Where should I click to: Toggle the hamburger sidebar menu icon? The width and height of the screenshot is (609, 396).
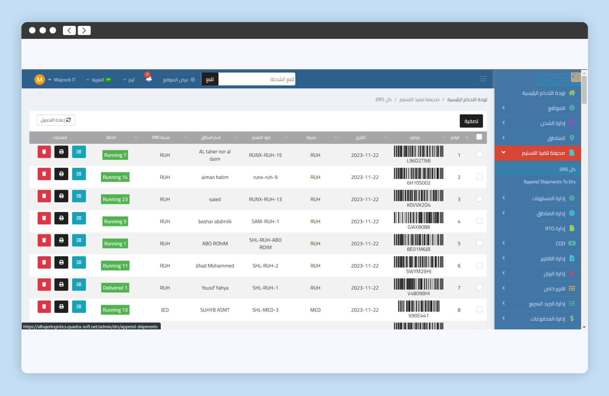(483, 79)
